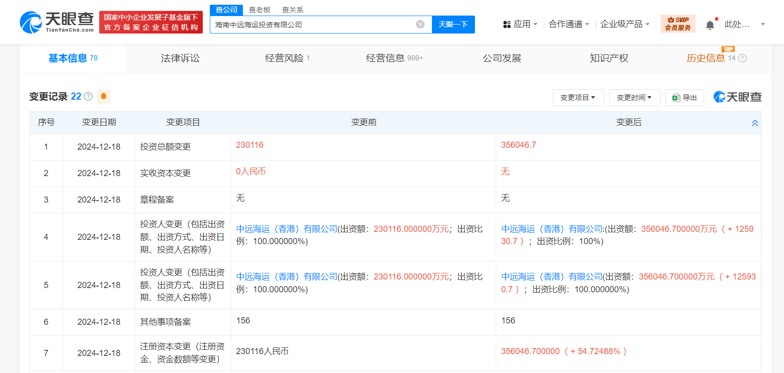
Task: Click the value 230116 in row 1
Action: click(250, 145)
